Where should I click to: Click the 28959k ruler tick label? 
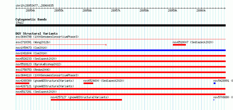(x=173, y=10)
